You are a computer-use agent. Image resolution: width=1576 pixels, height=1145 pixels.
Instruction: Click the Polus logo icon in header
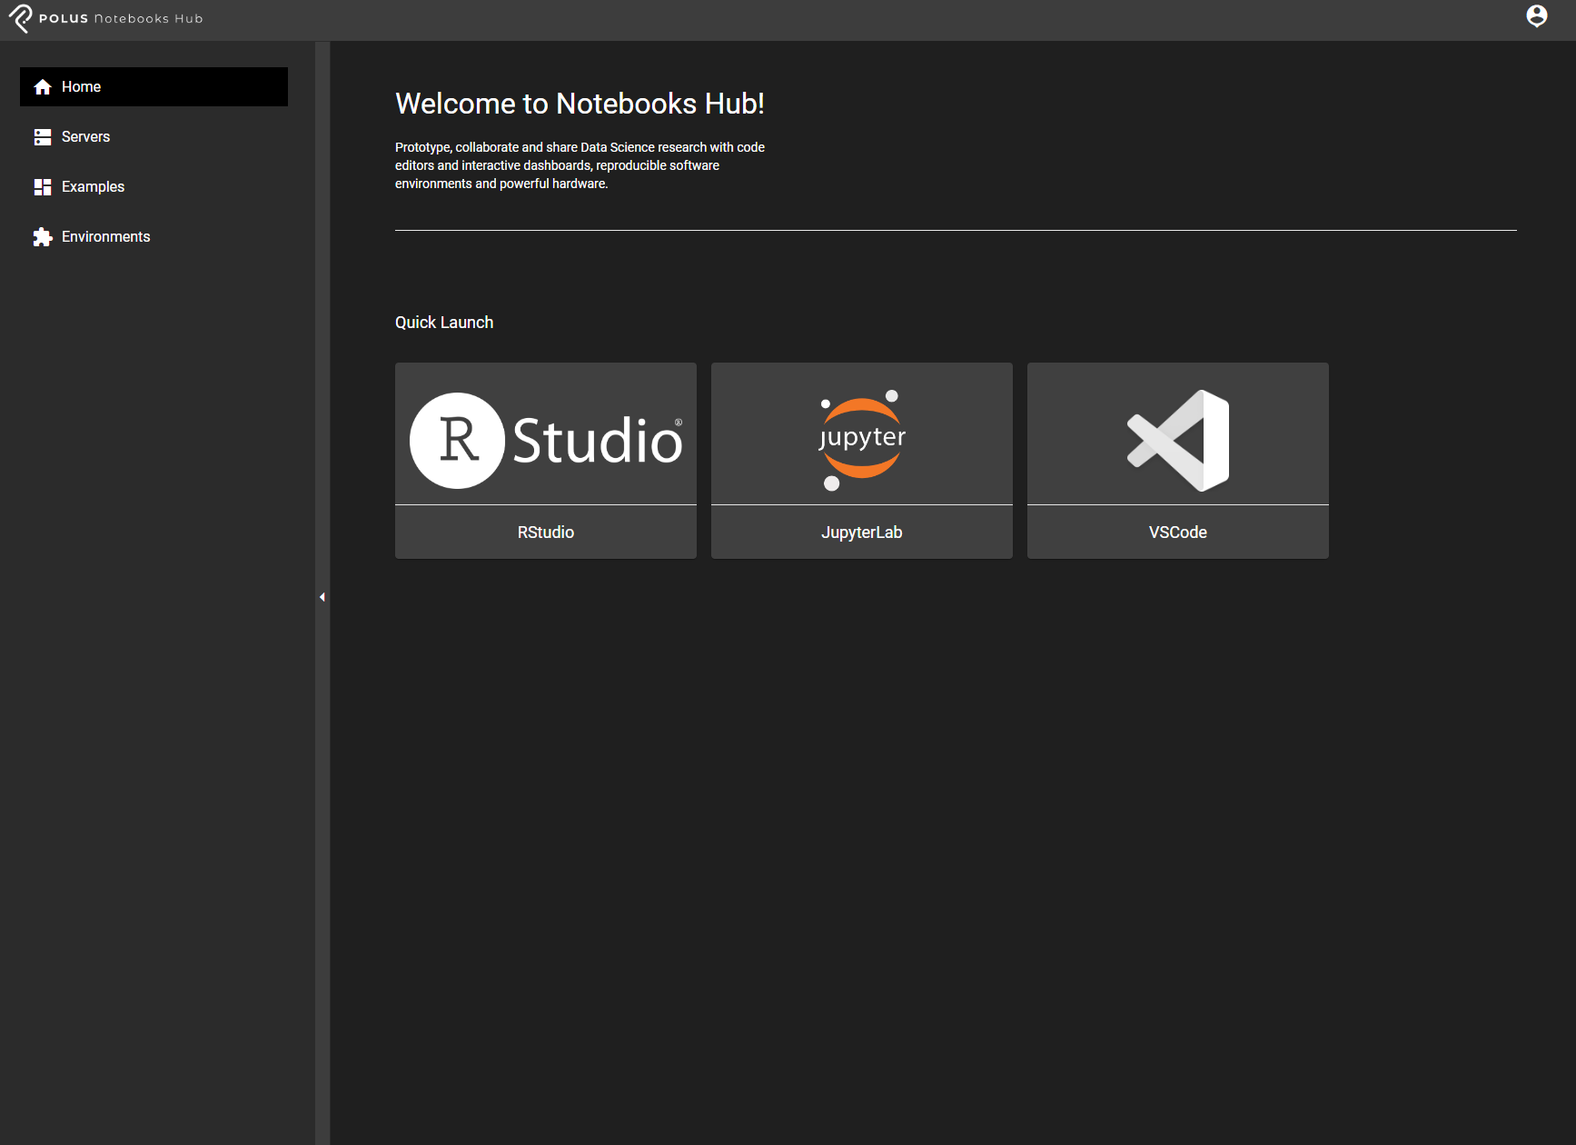20,18
